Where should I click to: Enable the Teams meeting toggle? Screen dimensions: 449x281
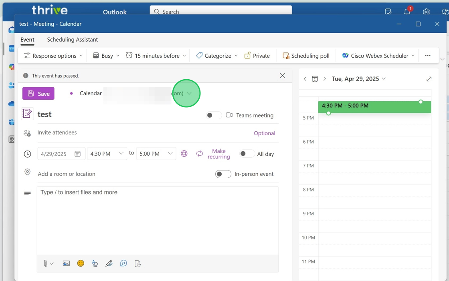213,115
